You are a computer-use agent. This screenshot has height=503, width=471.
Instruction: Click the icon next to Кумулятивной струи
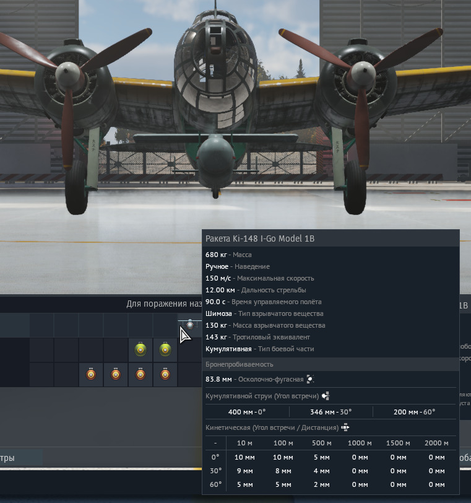[x=326, y=396]
